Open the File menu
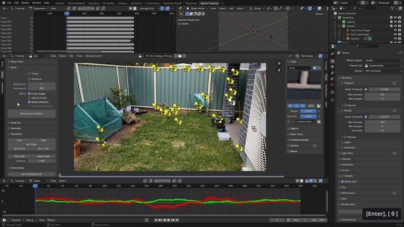Screen dimensions: 404x227 9,3
